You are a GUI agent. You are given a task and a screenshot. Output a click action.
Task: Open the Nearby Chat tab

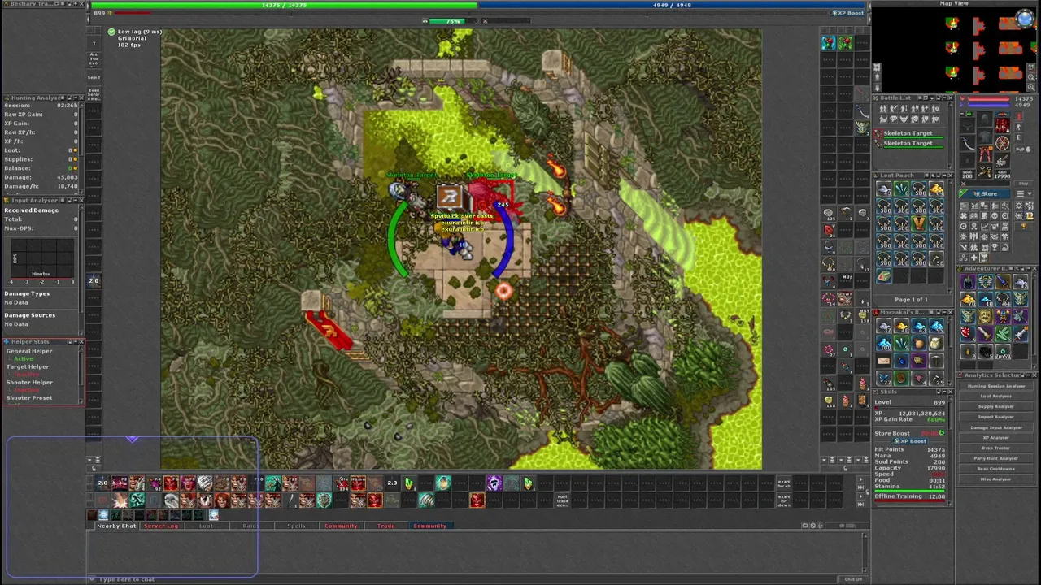click(x=116, y=526)
